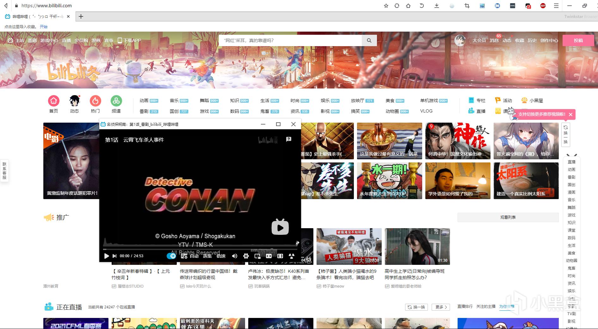
Task: Open the 专栏 column section
Action: pos(477,101)
